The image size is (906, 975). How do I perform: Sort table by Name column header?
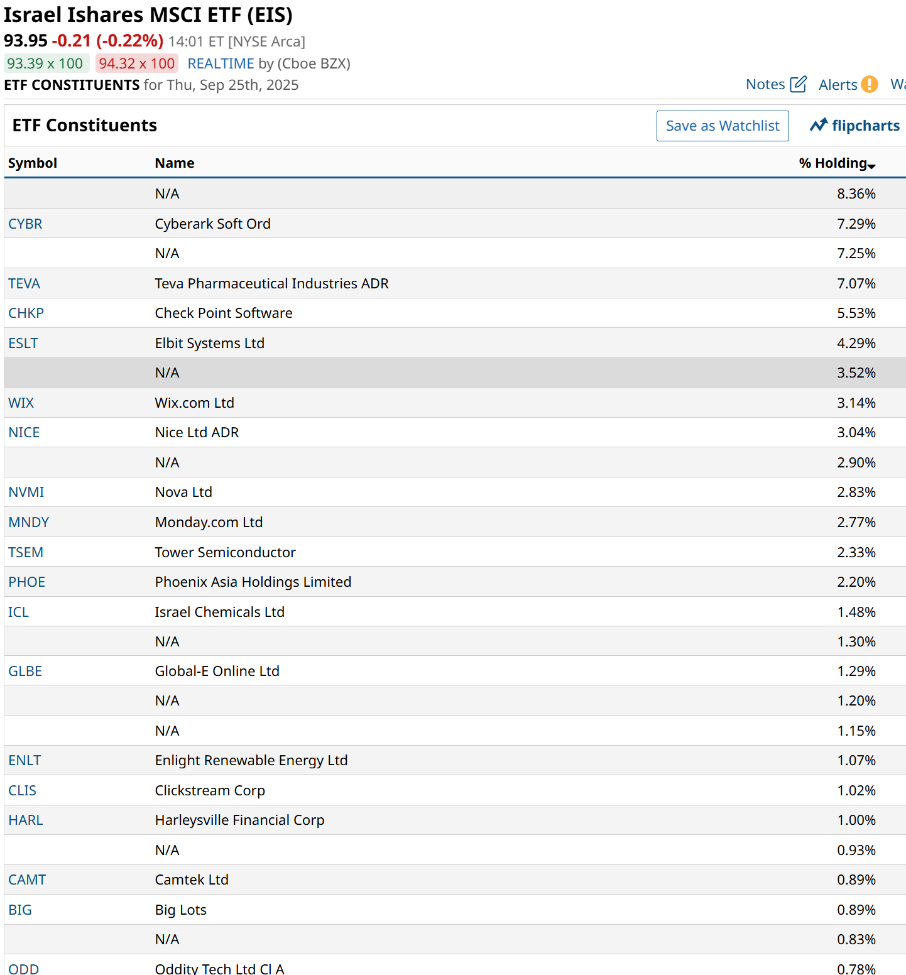pyautogui.click(x=175, y=163)
